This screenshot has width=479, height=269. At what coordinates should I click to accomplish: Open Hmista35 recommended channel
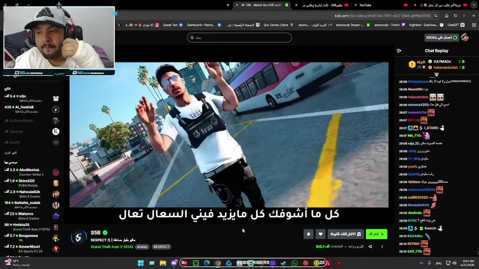(32, 227)
